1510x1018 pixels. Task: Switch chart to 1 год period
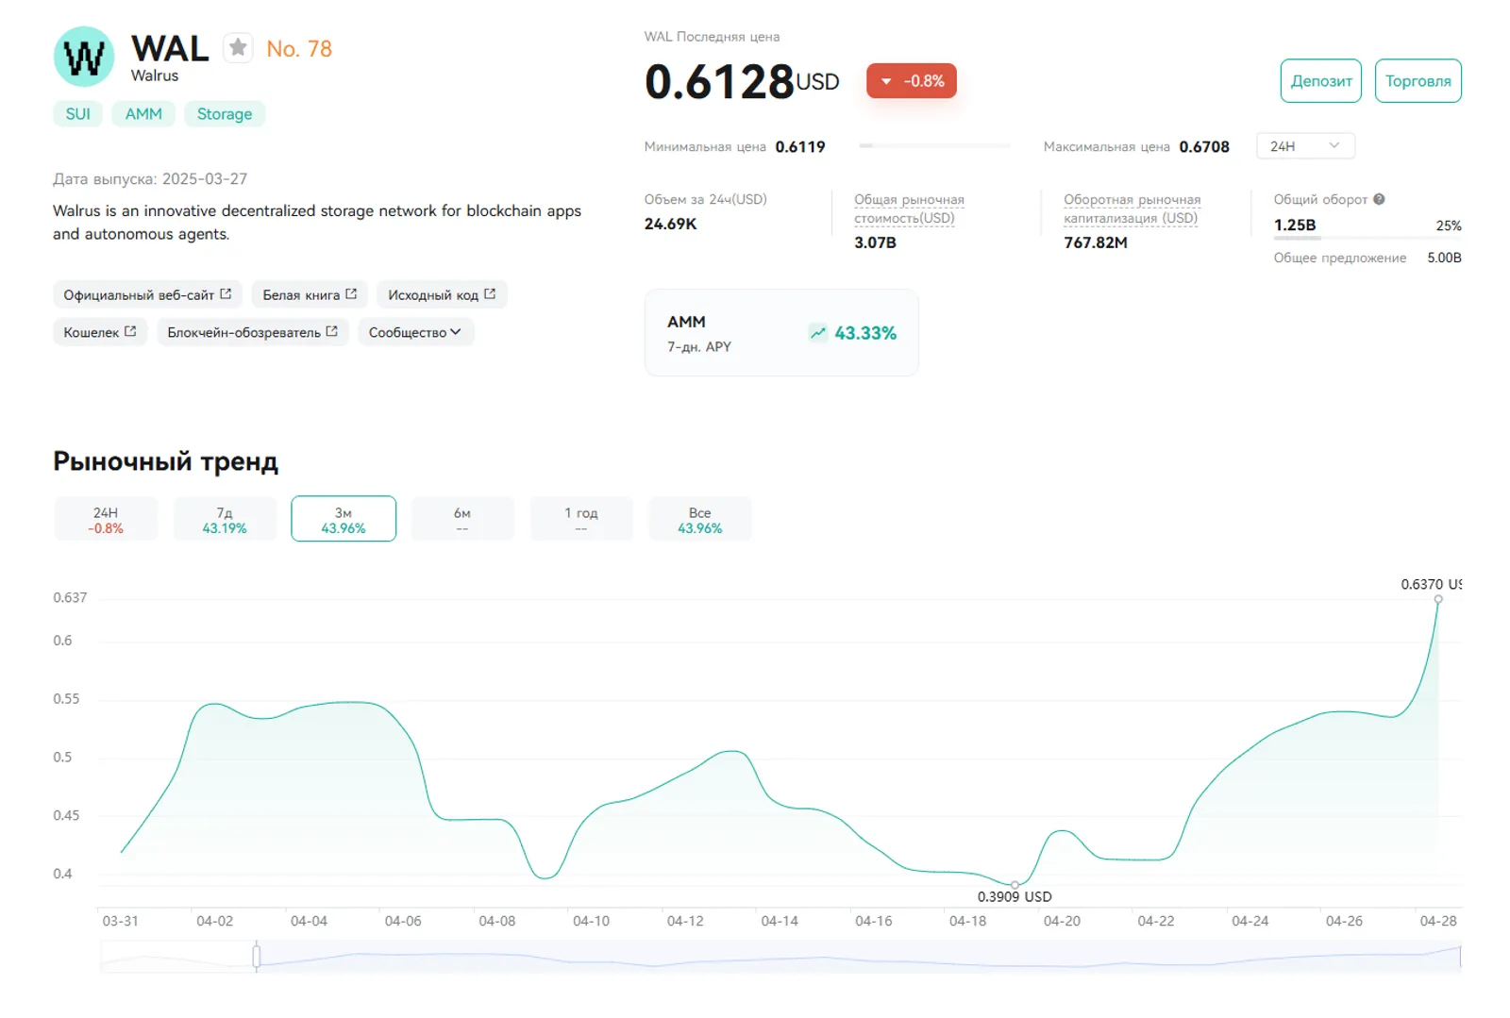(581, 519)
